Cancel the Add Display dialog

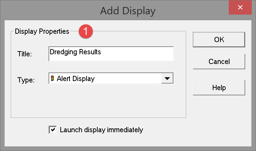(x=219, y=62)
